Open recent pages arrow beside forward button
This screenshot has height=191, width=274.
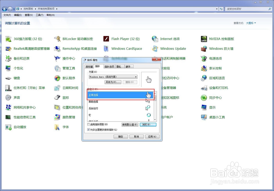pos(14,9)
